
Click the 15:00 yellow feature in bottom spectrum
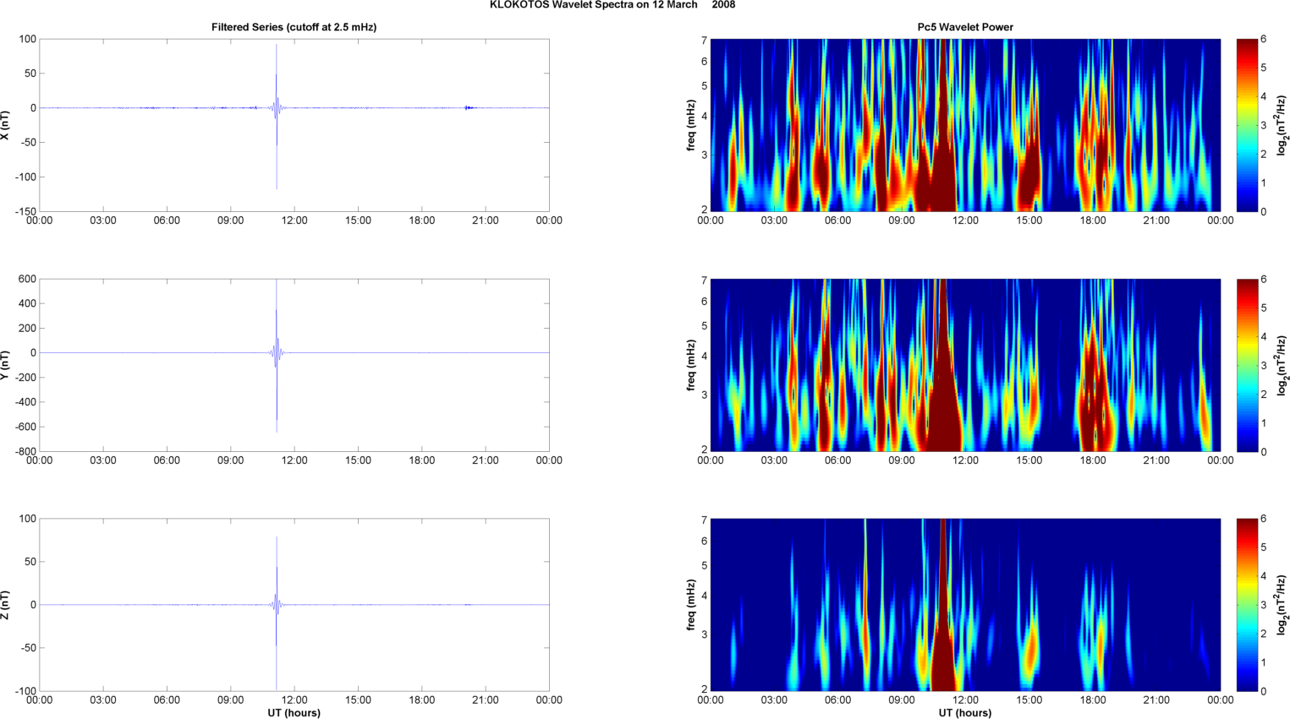click(x=1029, y=651)
